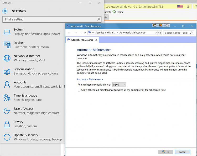The height and width of the screenshot is (156, 197).
Task: Click the Search Control Panel magnifier icon
Action: point(191,33)
